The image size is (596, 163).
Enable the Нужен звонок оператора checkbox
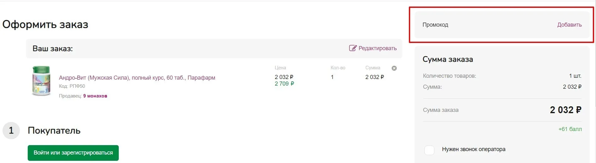coord(429,150)
